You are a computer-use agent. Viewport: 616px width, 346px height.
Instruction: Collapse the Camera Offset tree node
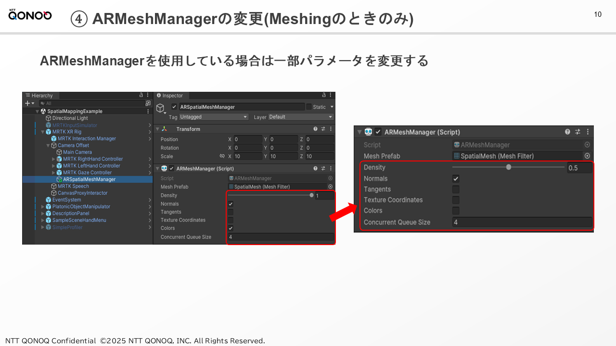48,145
